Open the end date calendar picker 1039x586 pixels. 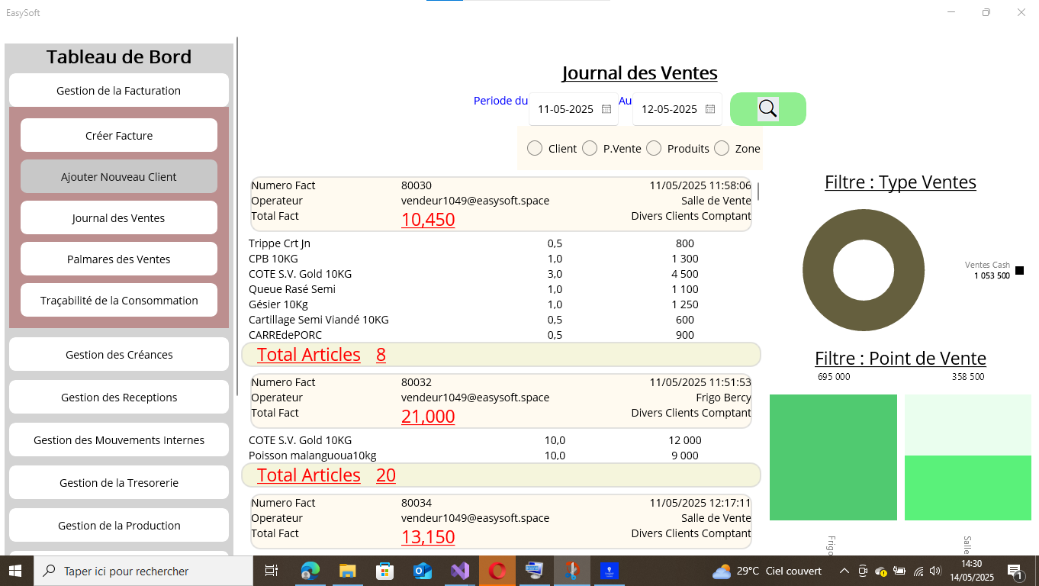[x=710, y=109]
